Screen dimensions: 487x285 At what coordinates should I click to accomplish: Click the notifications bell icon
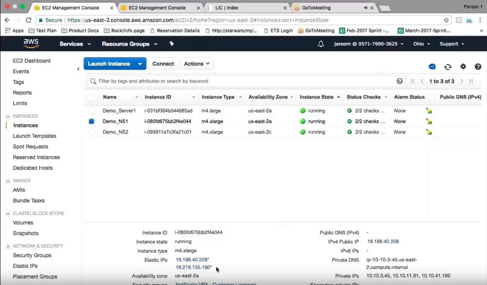coord(321,44)
